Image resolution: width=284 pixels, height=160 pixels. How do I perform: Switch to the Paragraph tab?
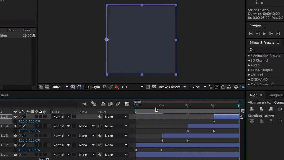pos(275,95)
